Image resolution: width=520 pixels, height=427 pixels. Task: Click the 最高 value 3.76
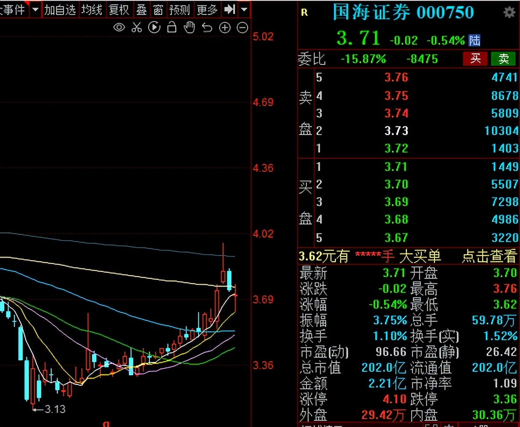[x=505, y=288]
